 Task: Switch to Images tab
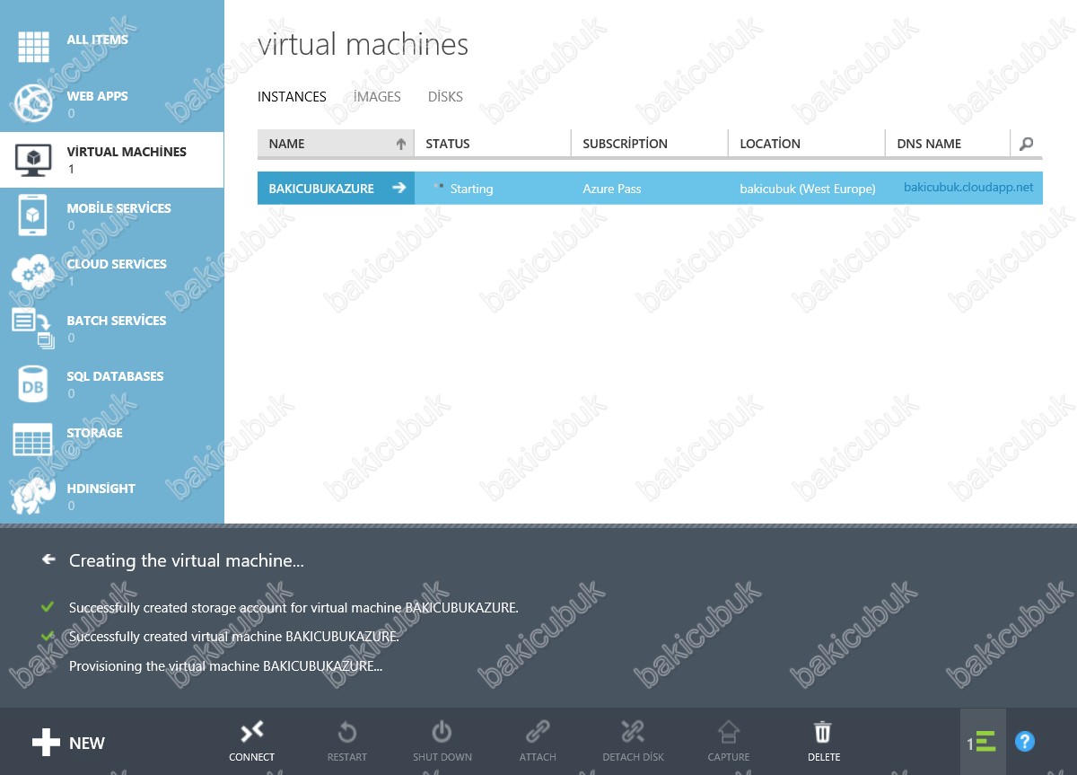click(x=377, y=97)
